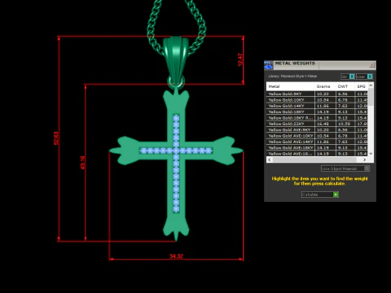Click the 16.48 grams value for Yellow Gold:22KY
The height and width of the screenshot is (293, 391).
[323, 124]
